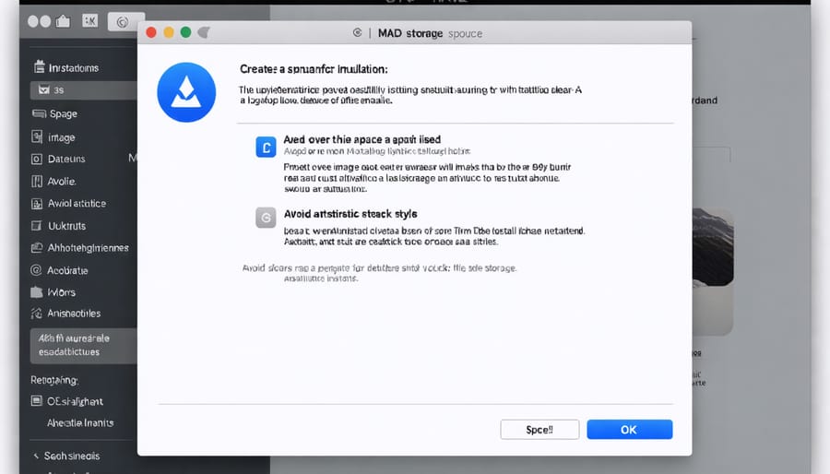Select the blue C option icon
830x474 pixels.
pyautogui.click(x=266, y=147)
